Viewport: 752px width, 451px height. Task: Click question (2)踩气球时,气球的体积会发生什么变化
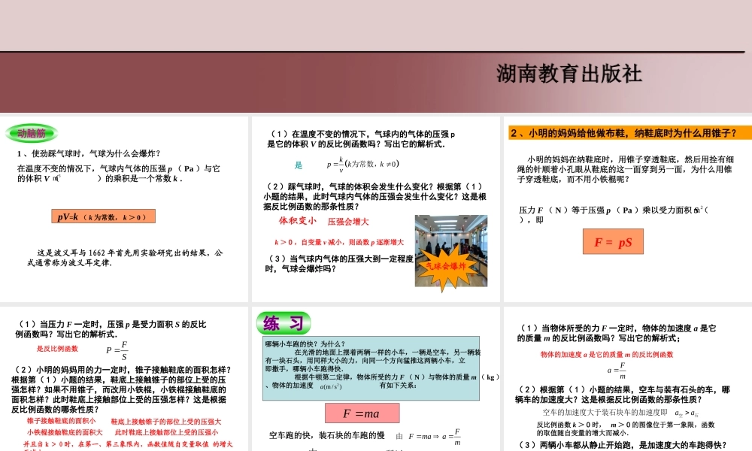pos(375,196)
